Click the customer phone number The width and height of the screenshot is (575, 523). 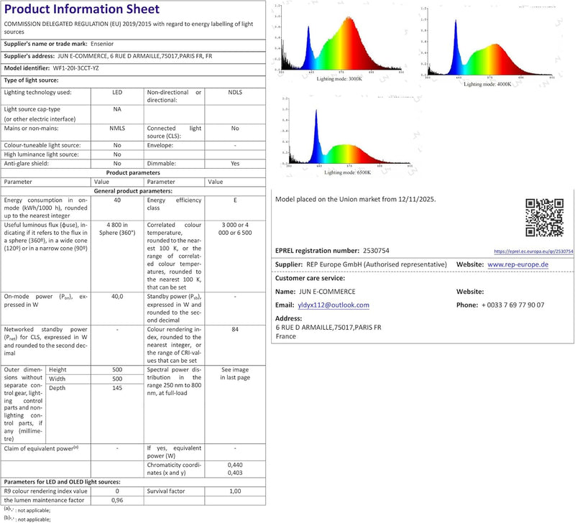pos(512,305)
